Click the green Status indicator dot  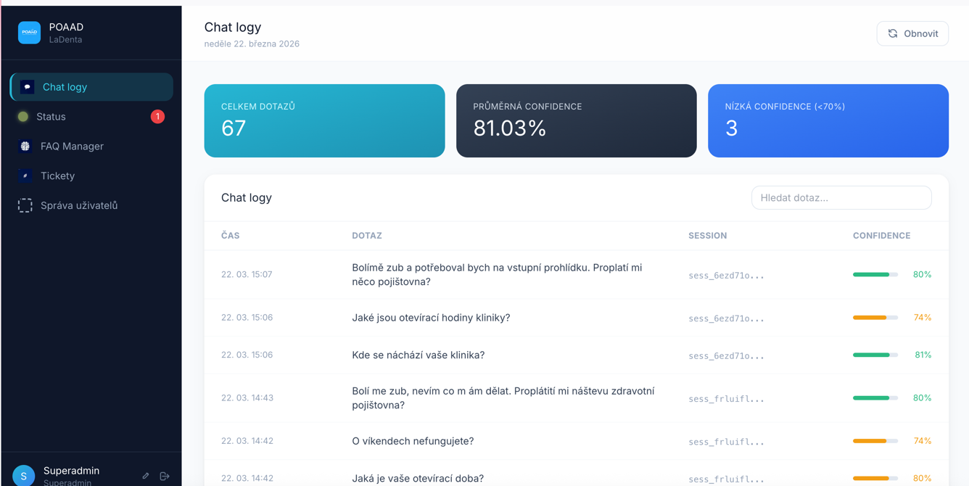click(x=23, y=117)
